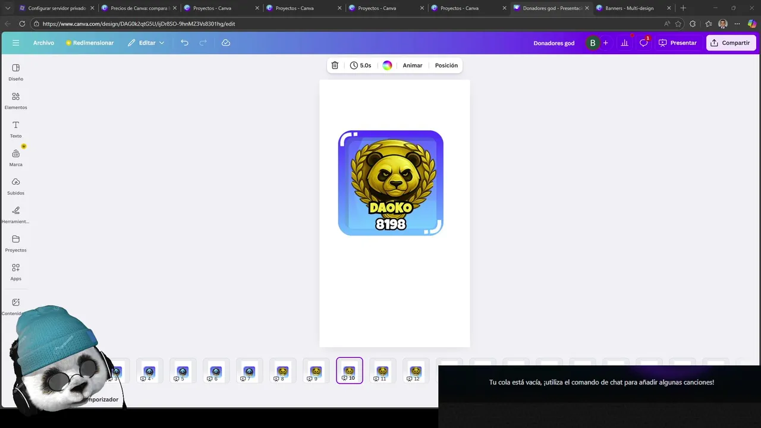Open Copilot icon in browser toolbar
Screen dimensions: 761x428
pyautogui.click(x=752, y=24)
